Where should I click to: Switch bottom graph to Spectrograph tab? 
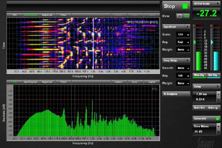(31, 82)
